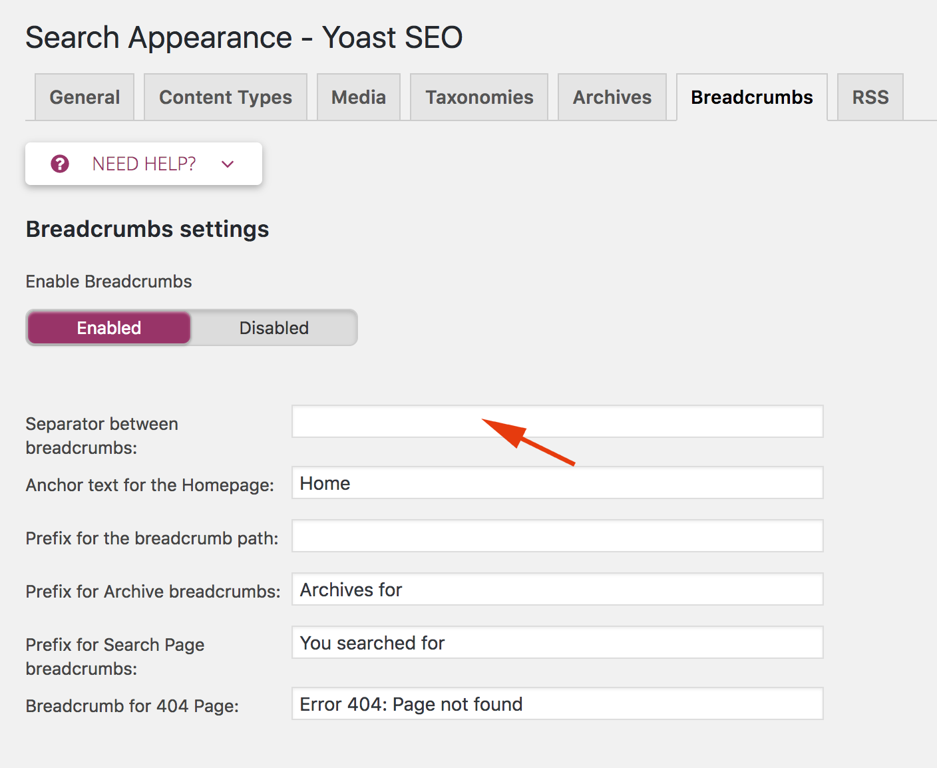Click the Breadcrumb for 404 Page label
Viewport: 937px width, 768px height.
pos(132,706)
